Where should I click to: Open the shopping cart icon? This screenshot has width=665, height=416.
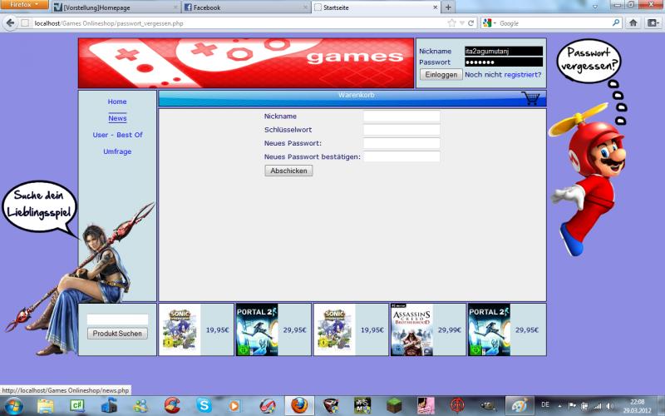[530, 98]
